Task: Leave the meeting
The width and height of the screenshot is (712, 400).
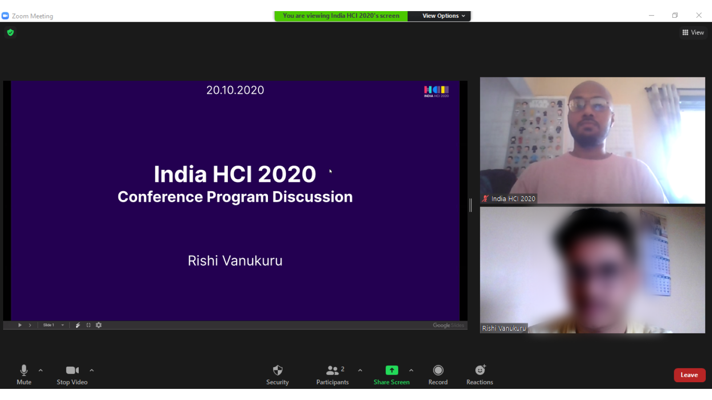Action: 689,375
